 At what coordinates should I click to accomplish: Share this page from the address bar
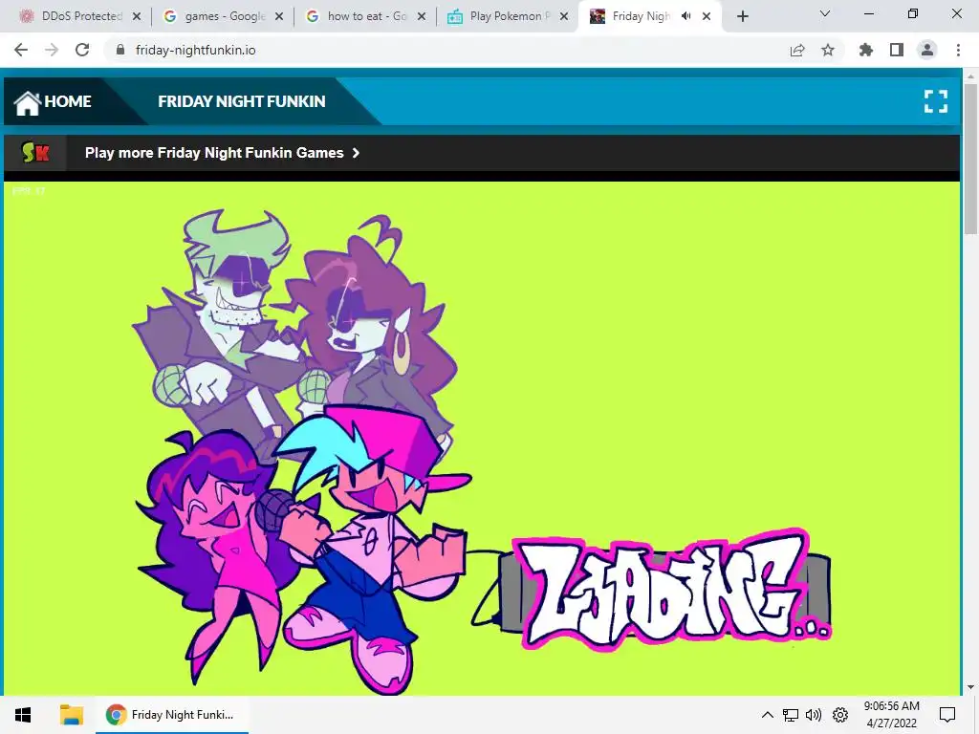[797, 50]
